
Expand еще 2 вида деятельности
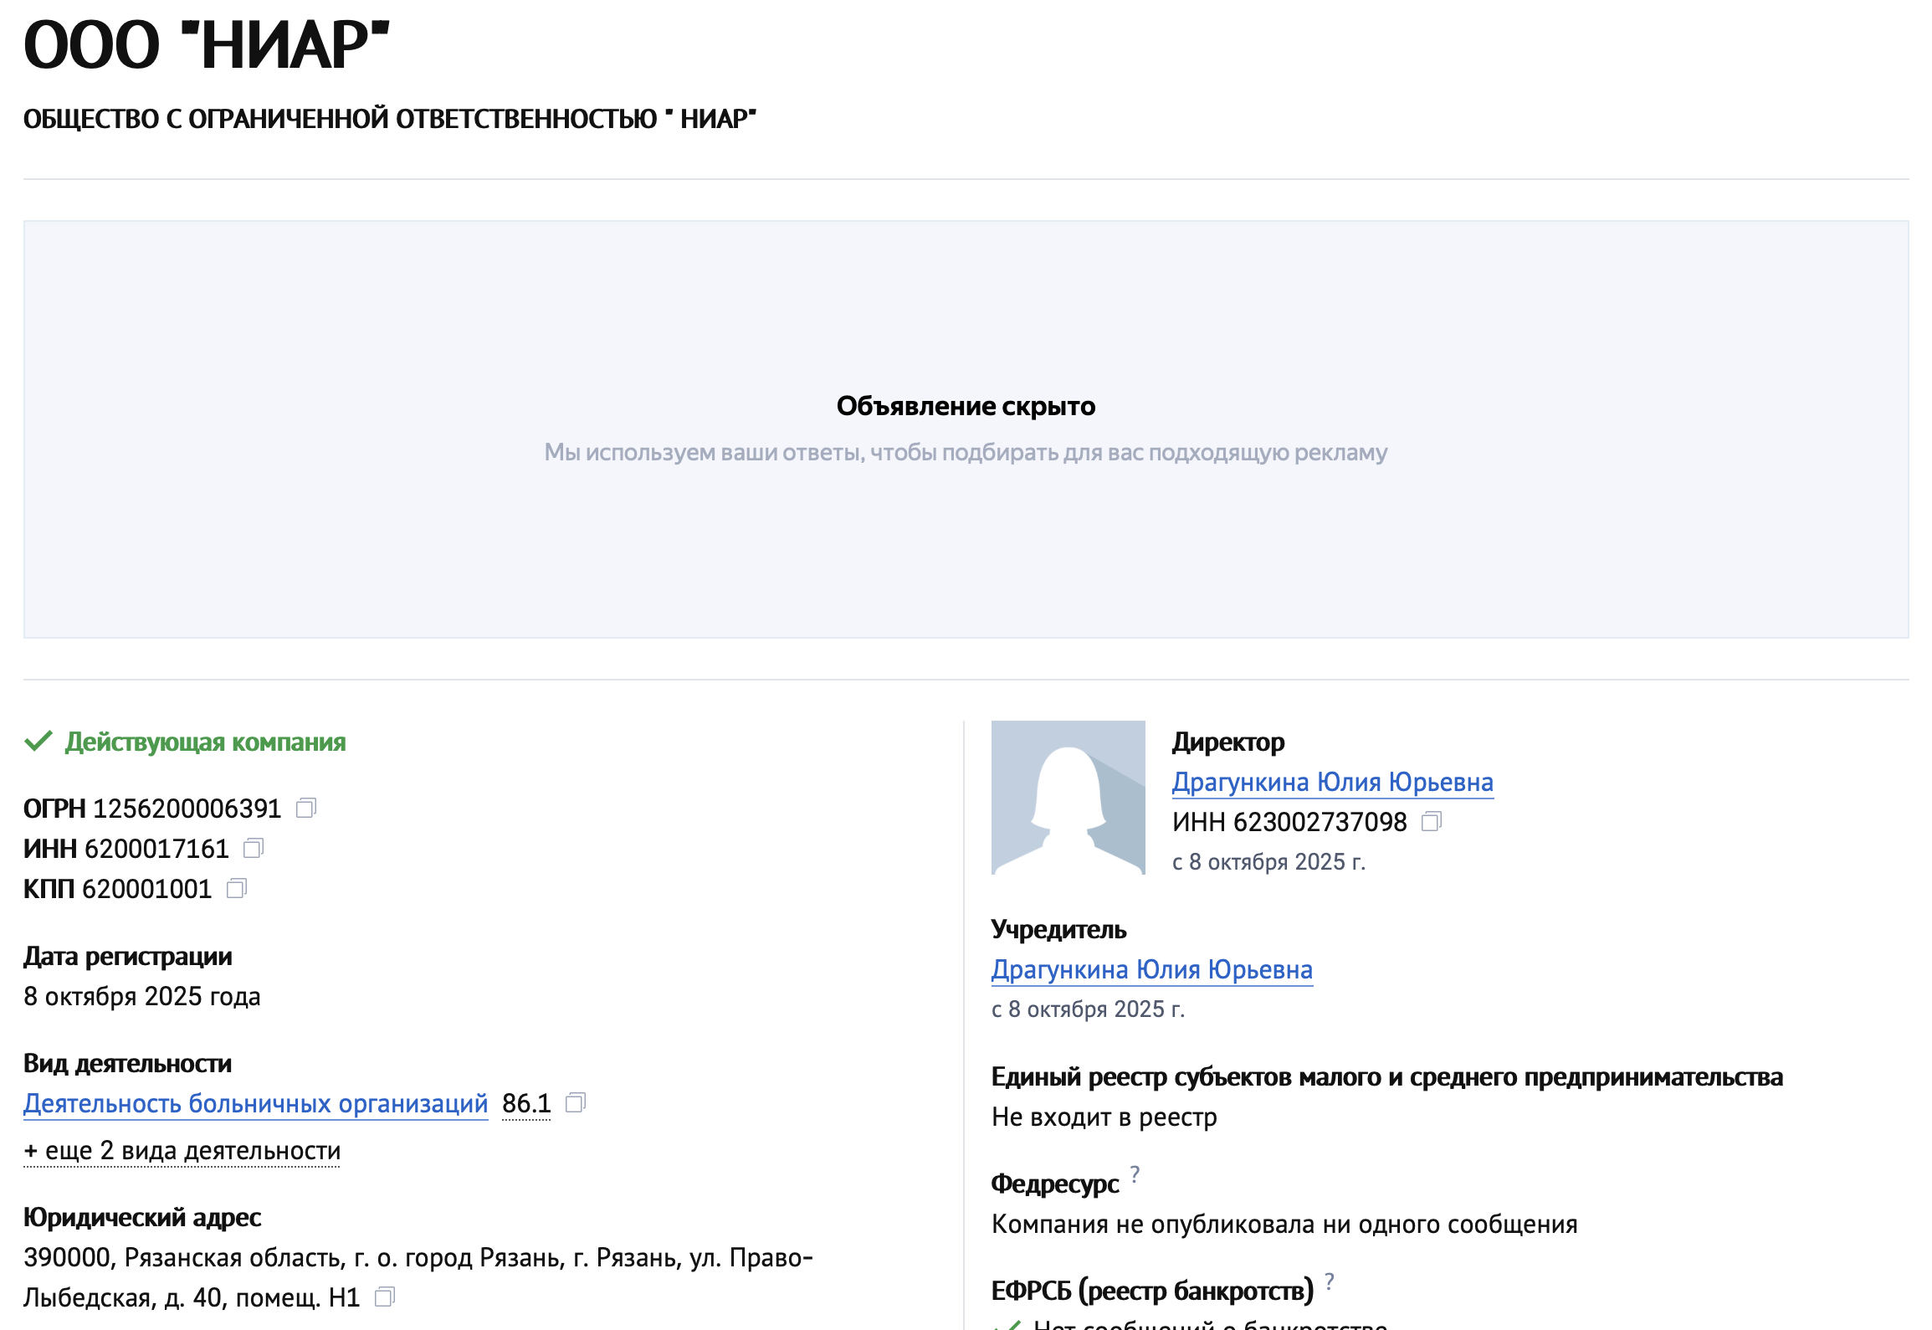click(x=182, y=1151)
